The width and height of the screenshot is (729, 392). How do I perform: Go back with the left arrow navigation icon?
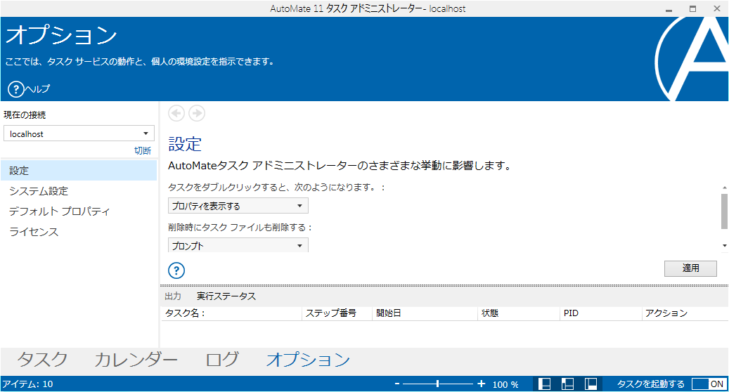pyautogui.click(x=176, y=113)
